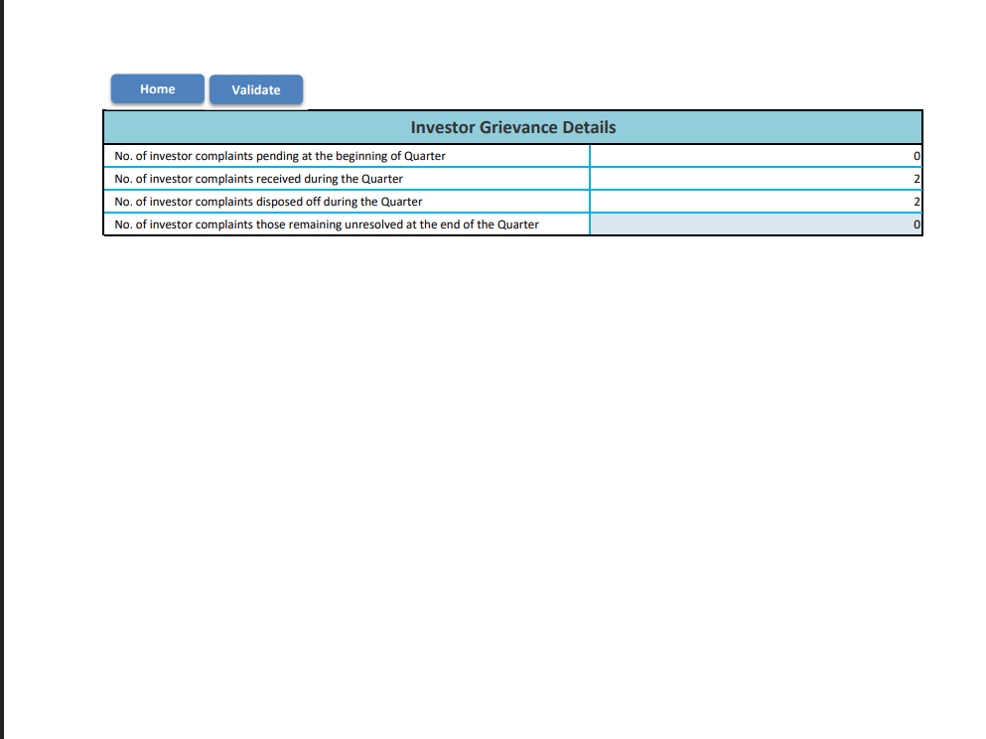Click value field for complaints disposed off
This screenshot has height=739, width=986.
[x=756, y=202]
